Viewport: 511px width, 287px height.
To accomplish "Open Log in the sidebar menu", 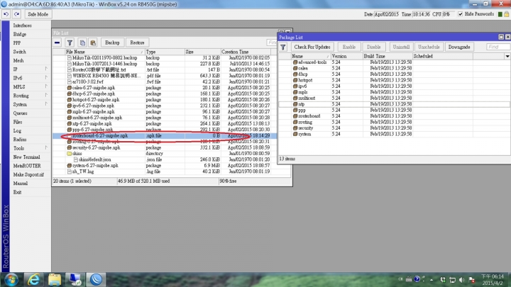I will pyautogui.click(x=17, y=131).
